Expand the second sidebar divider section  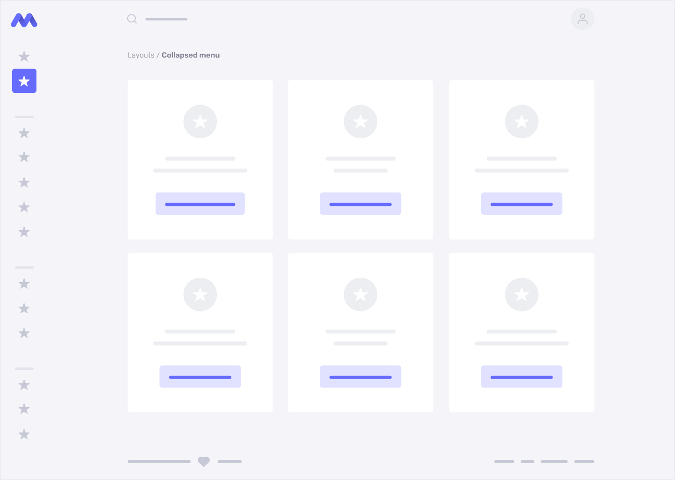24,267
